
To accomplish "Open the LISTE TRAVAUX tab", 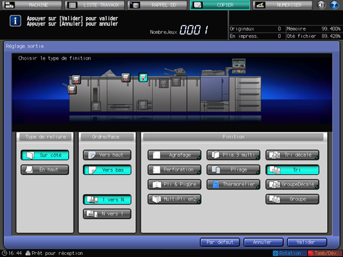I will (95, 5).
